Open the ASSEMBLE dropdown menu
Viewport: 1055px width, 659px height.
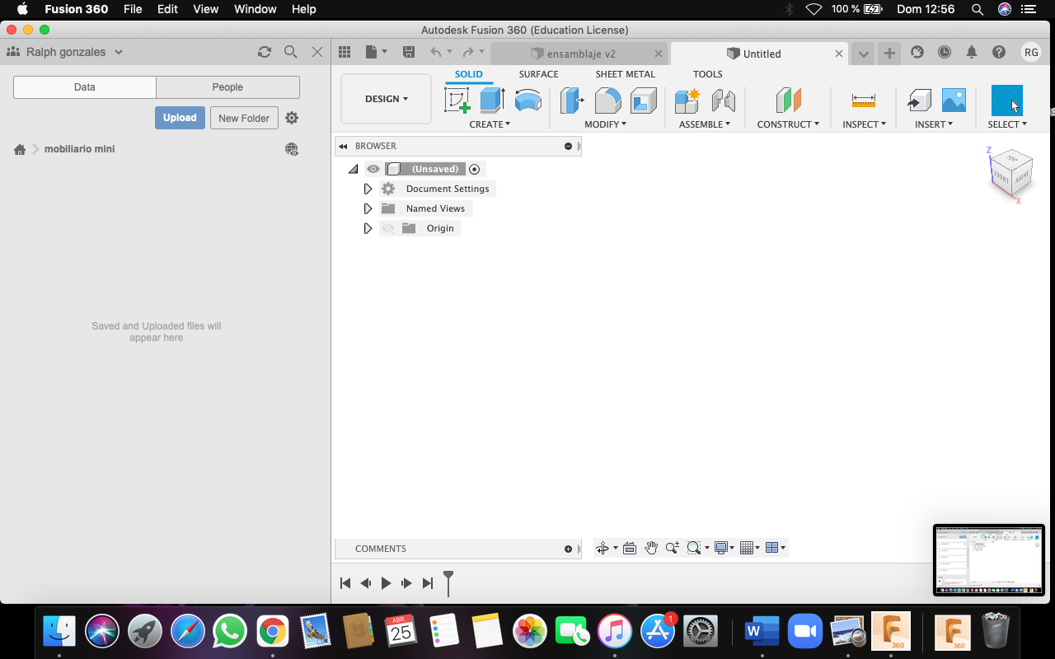tap(705, 124)
